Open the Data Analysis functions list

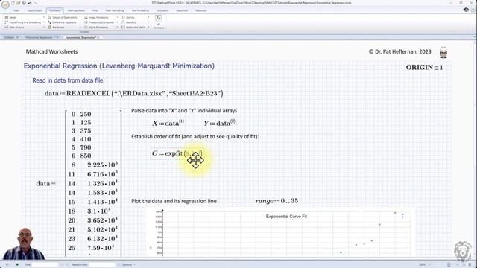pos(24,27)
